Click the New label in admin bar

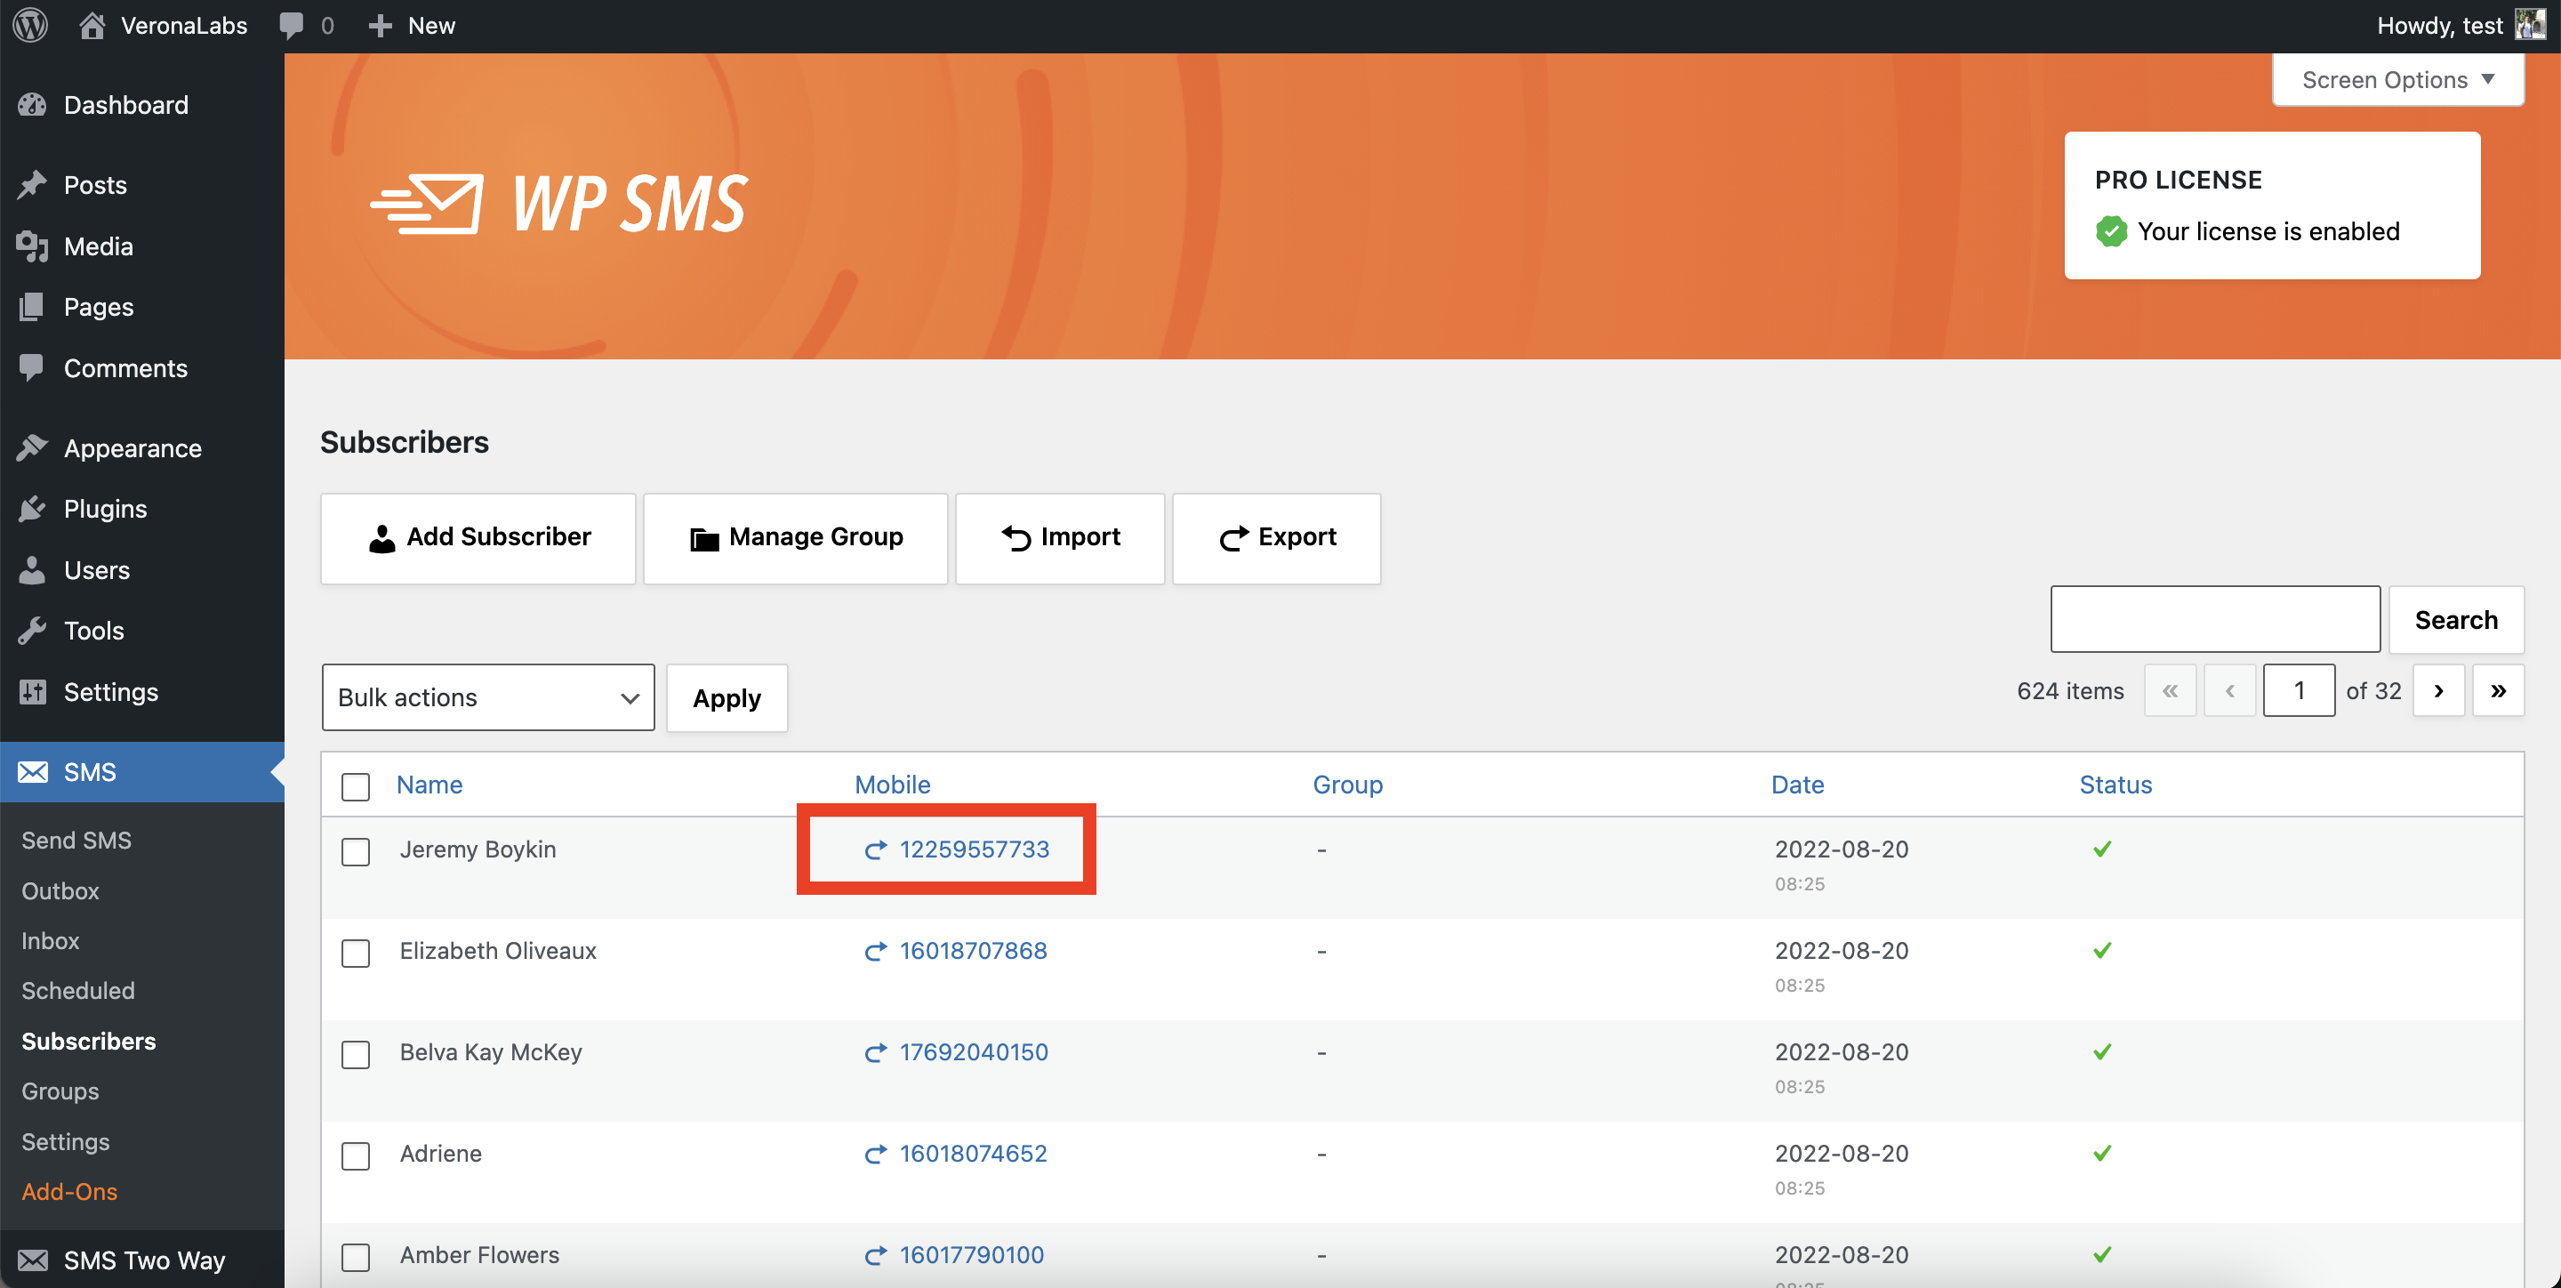tap(431, 26)
